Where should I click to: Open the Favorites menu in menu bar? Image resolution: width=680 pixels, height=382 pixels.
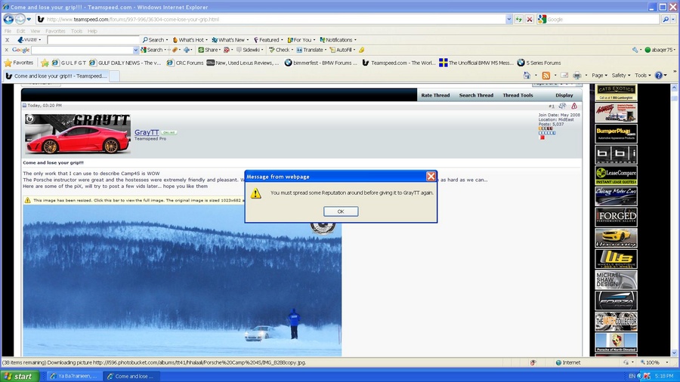tap(54, 31)
